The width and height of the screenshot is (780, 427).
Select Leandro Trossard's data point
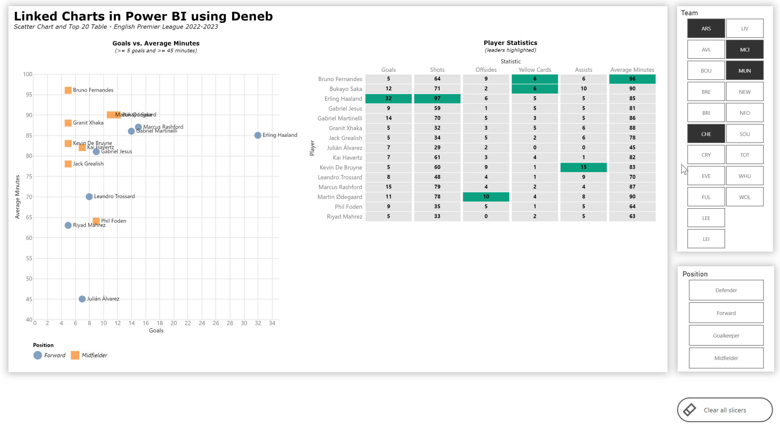pos(89,196)
